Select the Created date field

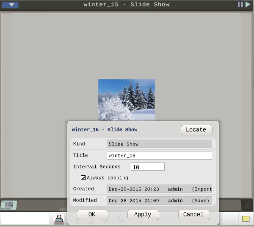pyautogui.click(x=159, y=189)
